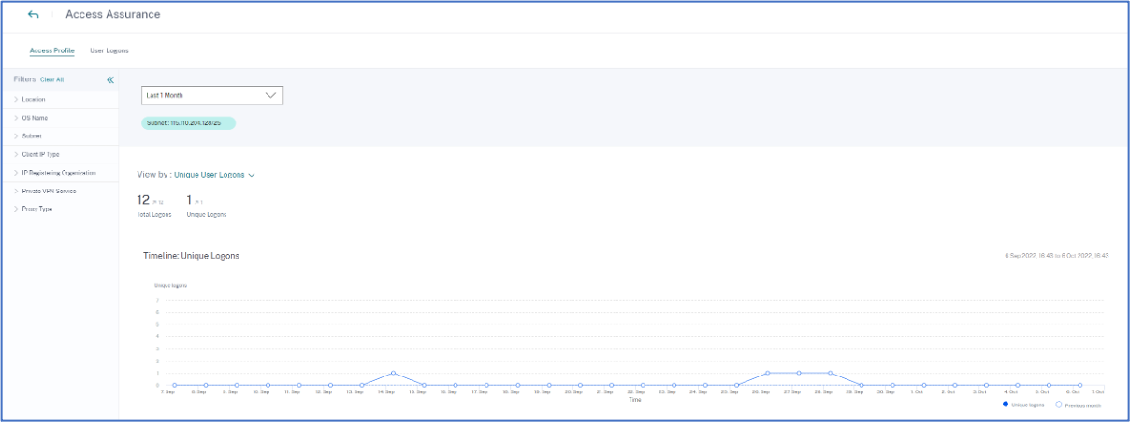Click the back arrow icon
This screenshot has width=1130, height=426.
[x=34, y=15]
